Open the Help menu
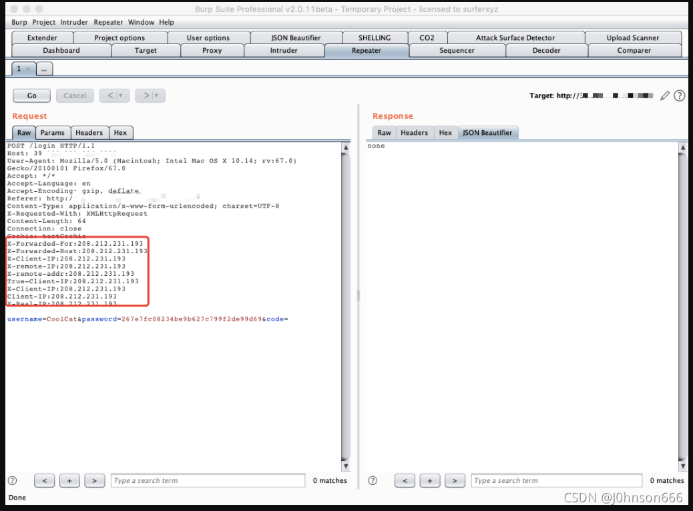The width and height of the screenshot is (693, 511). point(167,22)
